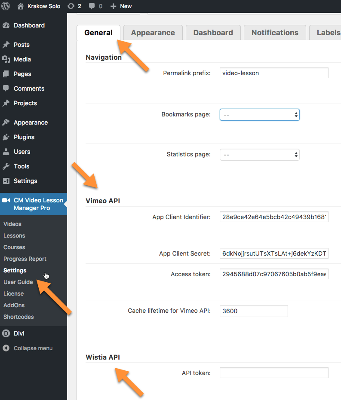Open the AddOns submenu link
The width and height of the screenshot is (341, 400).
tap(14, 305)
